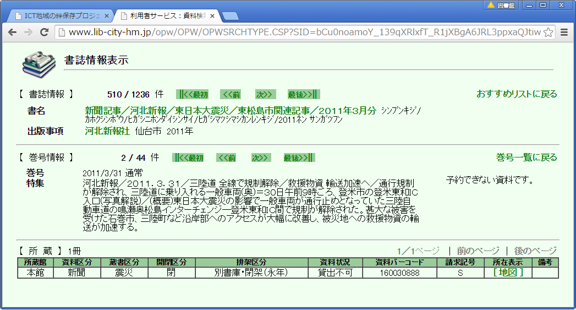Click the browser back arrow
This screenshot has height=310, width=576.
coord(12,32)
